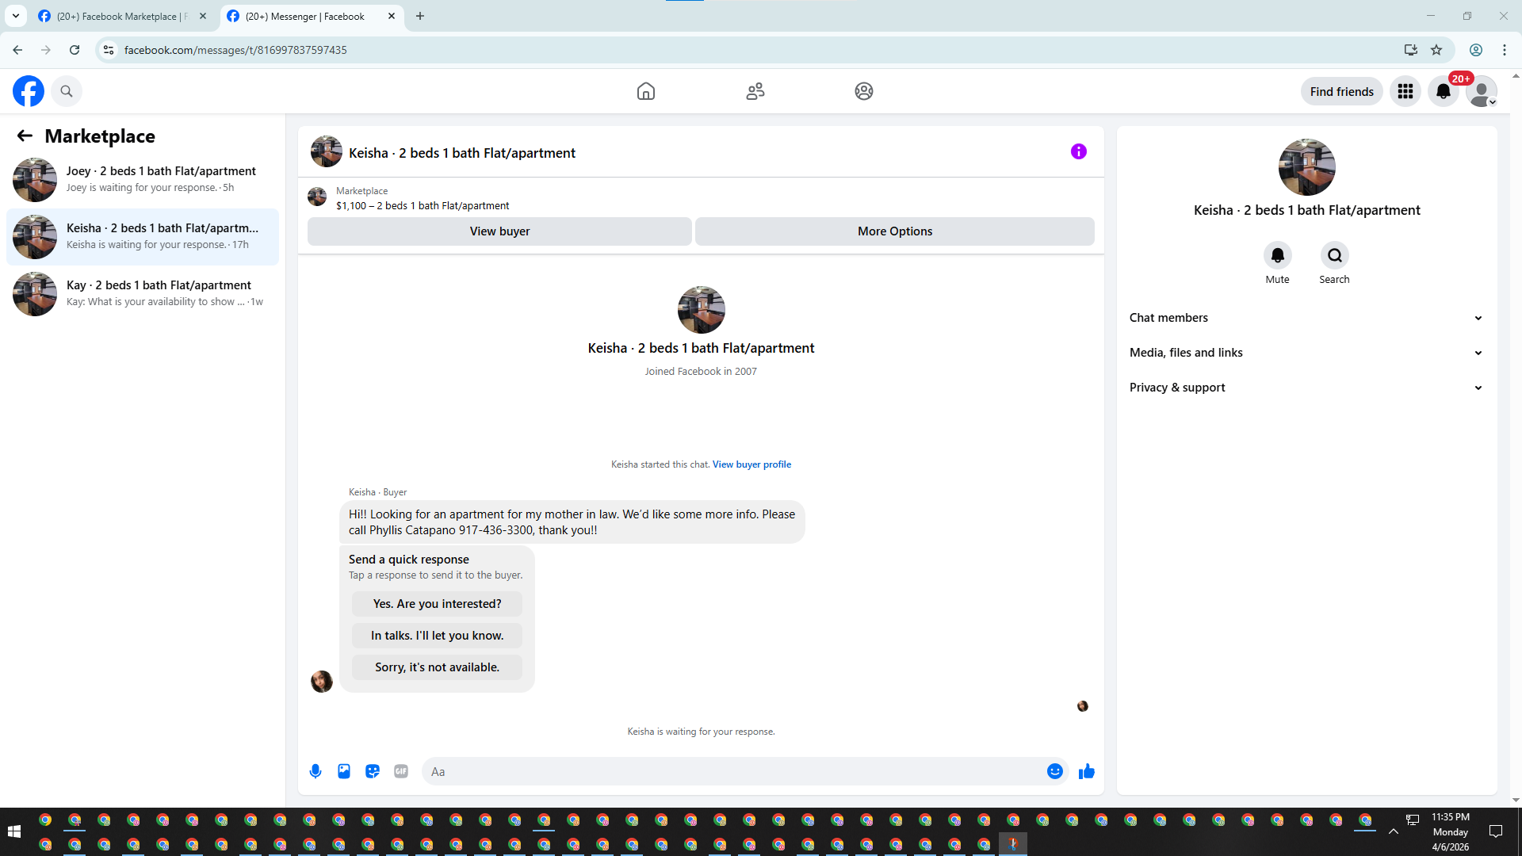Screen dimensions: 1522x856
Task: Choose a sticker to send
Action: pos(373,771)
